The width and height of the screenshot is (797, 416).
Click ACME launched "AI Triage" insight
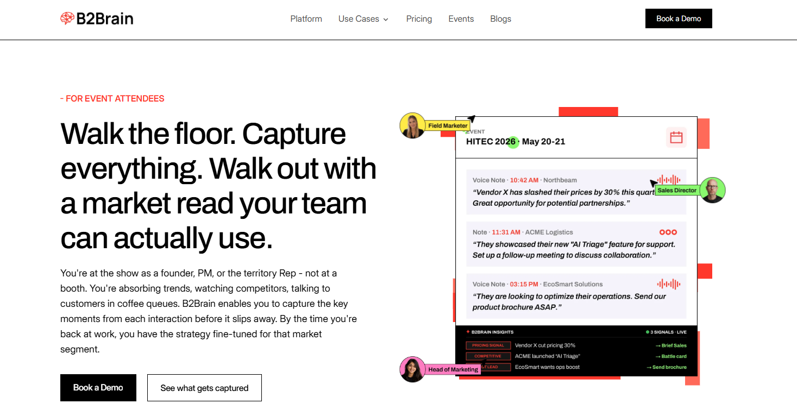click(x=547, y=356)
